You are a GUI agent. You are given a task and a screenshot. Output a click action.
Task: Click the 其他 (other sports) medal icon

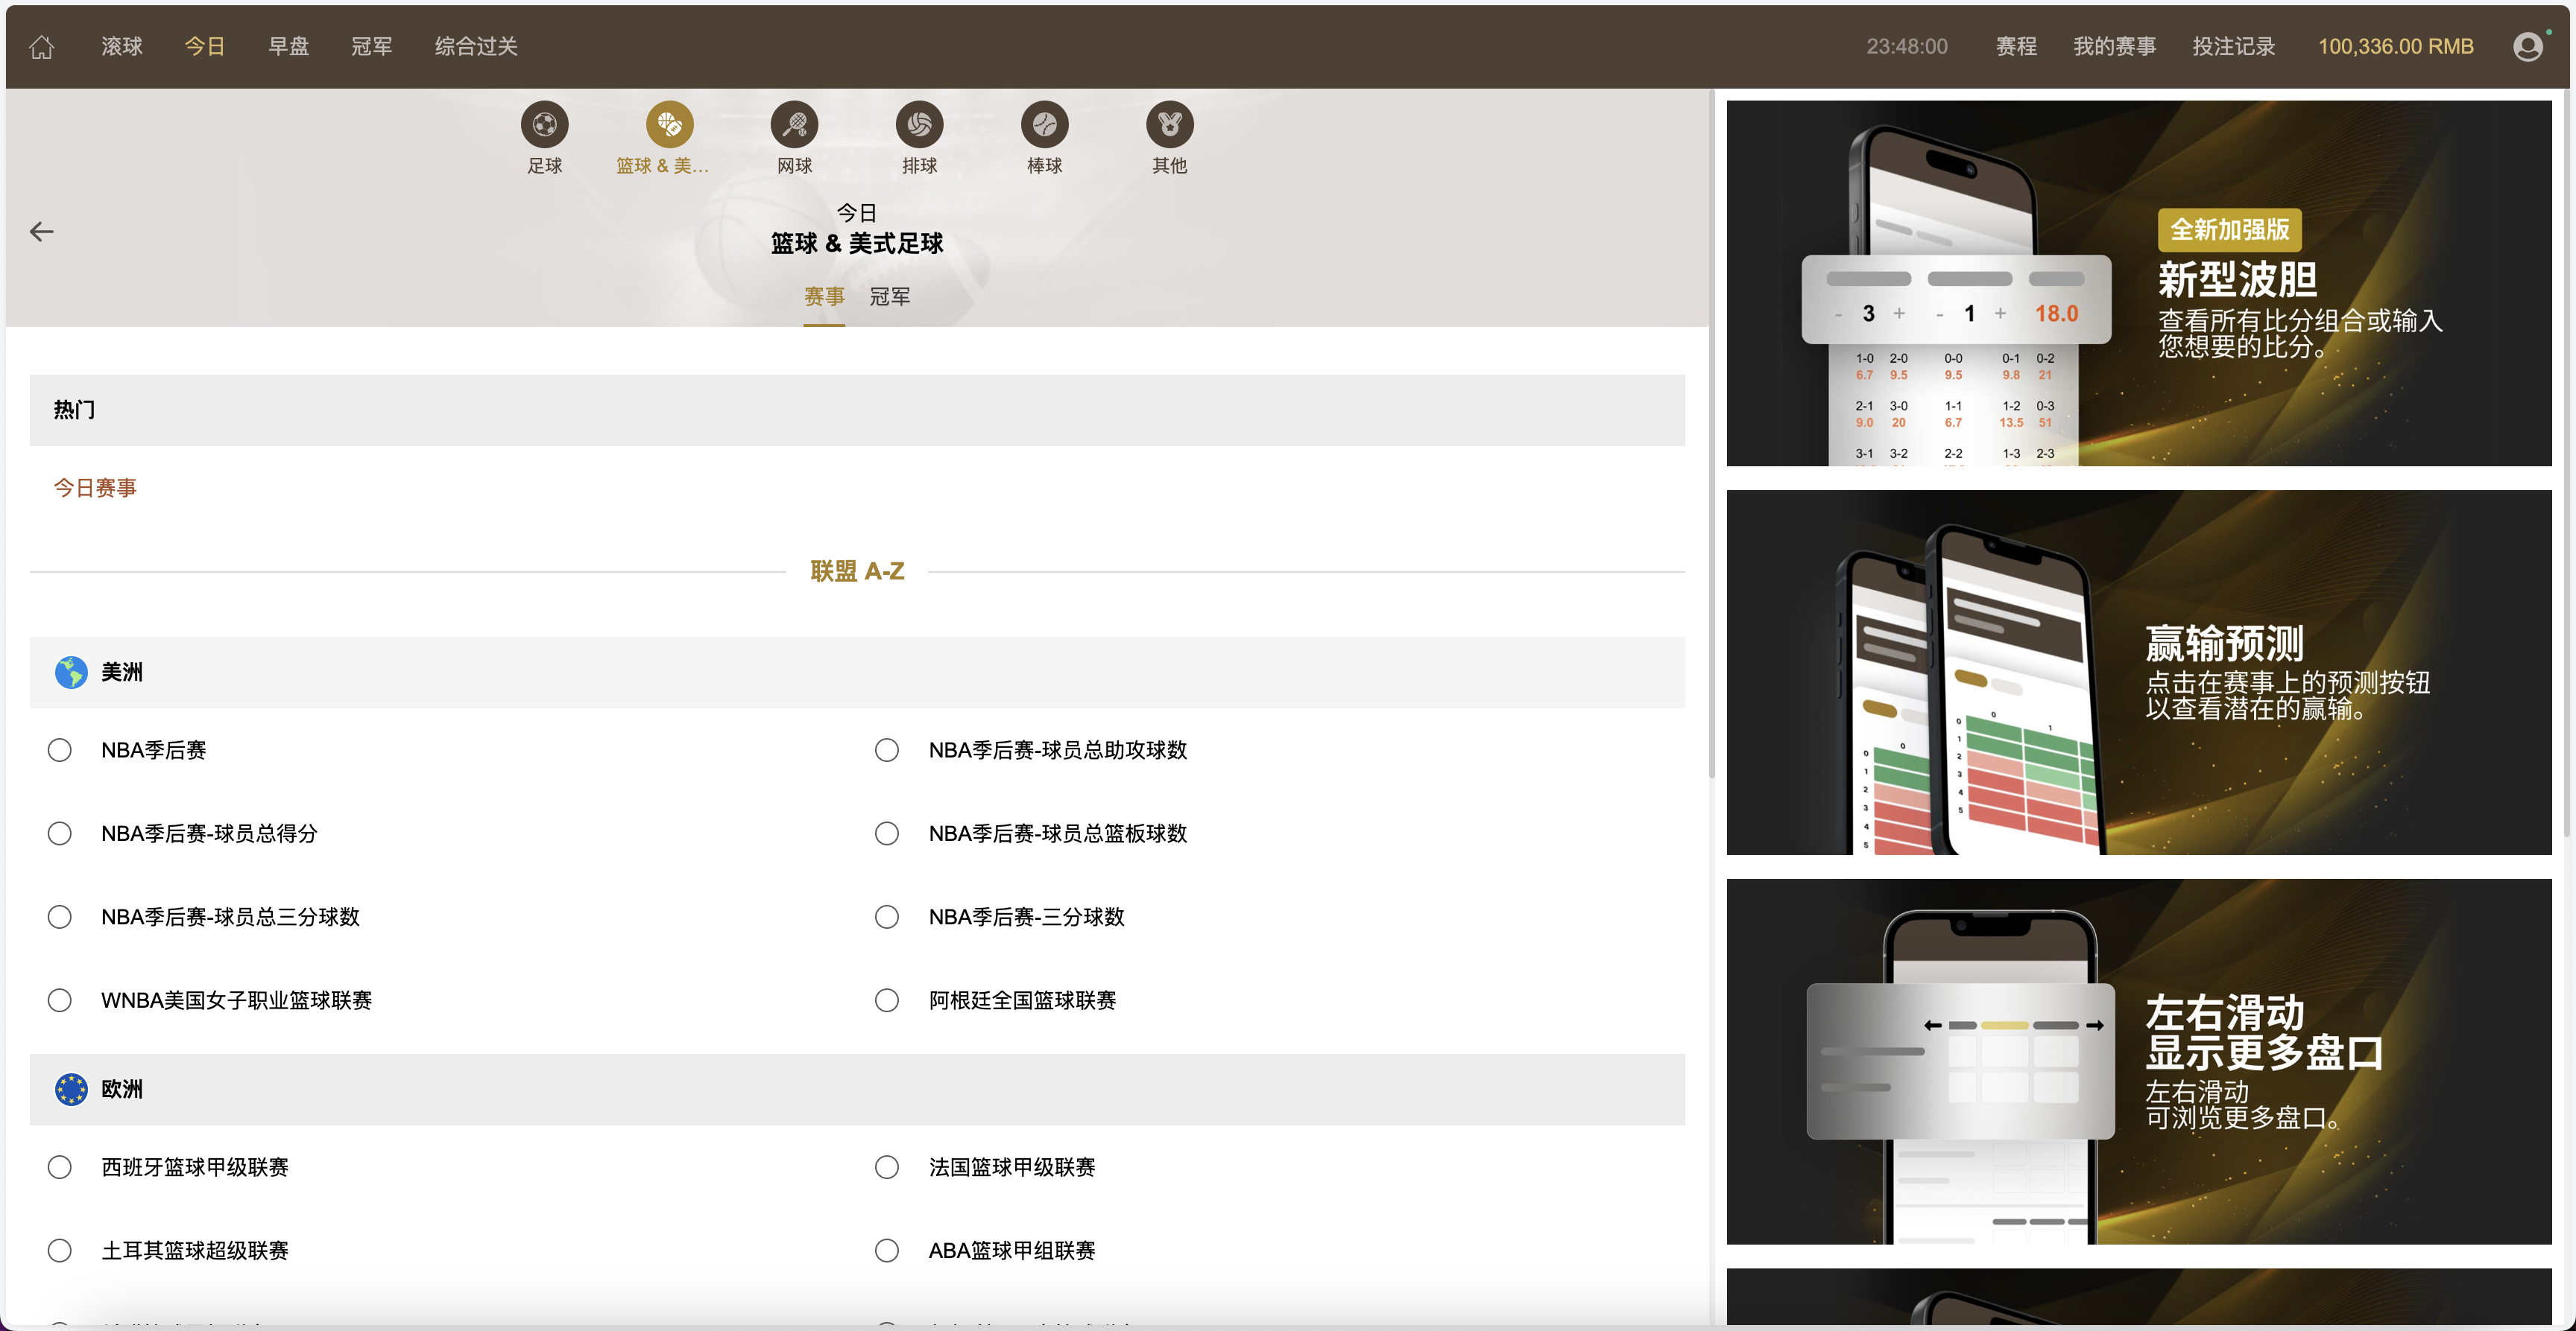1168,126
